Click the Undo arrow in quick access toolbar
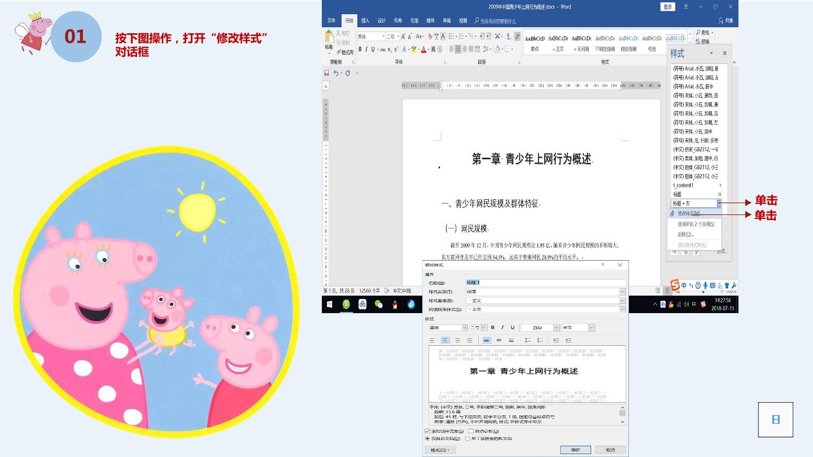813x457 pixels. [x=336, y=73]
